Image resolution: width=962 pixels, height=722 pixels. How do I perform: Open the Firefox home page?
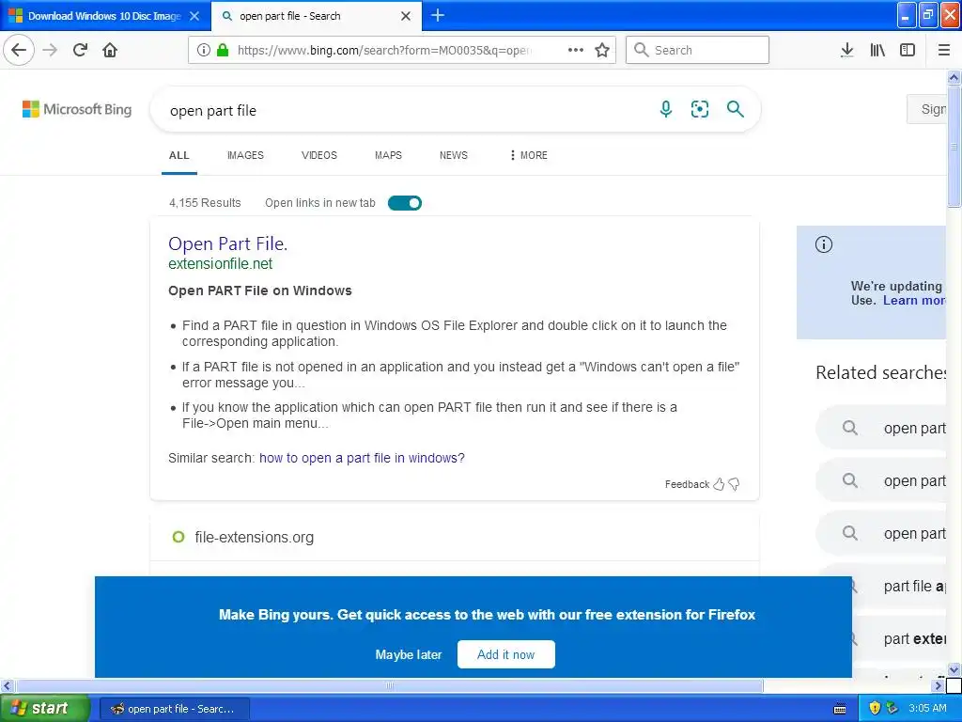point(110,50)
